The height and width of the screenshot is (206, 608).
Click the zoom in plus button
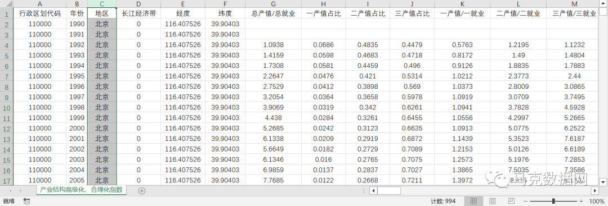(581, 202)
